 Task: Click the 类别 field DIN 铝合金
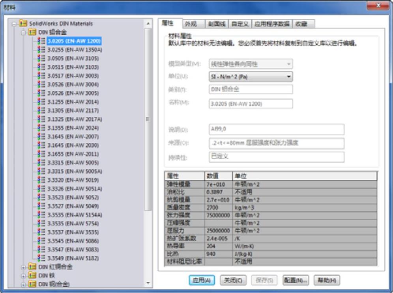coord(251,90)
